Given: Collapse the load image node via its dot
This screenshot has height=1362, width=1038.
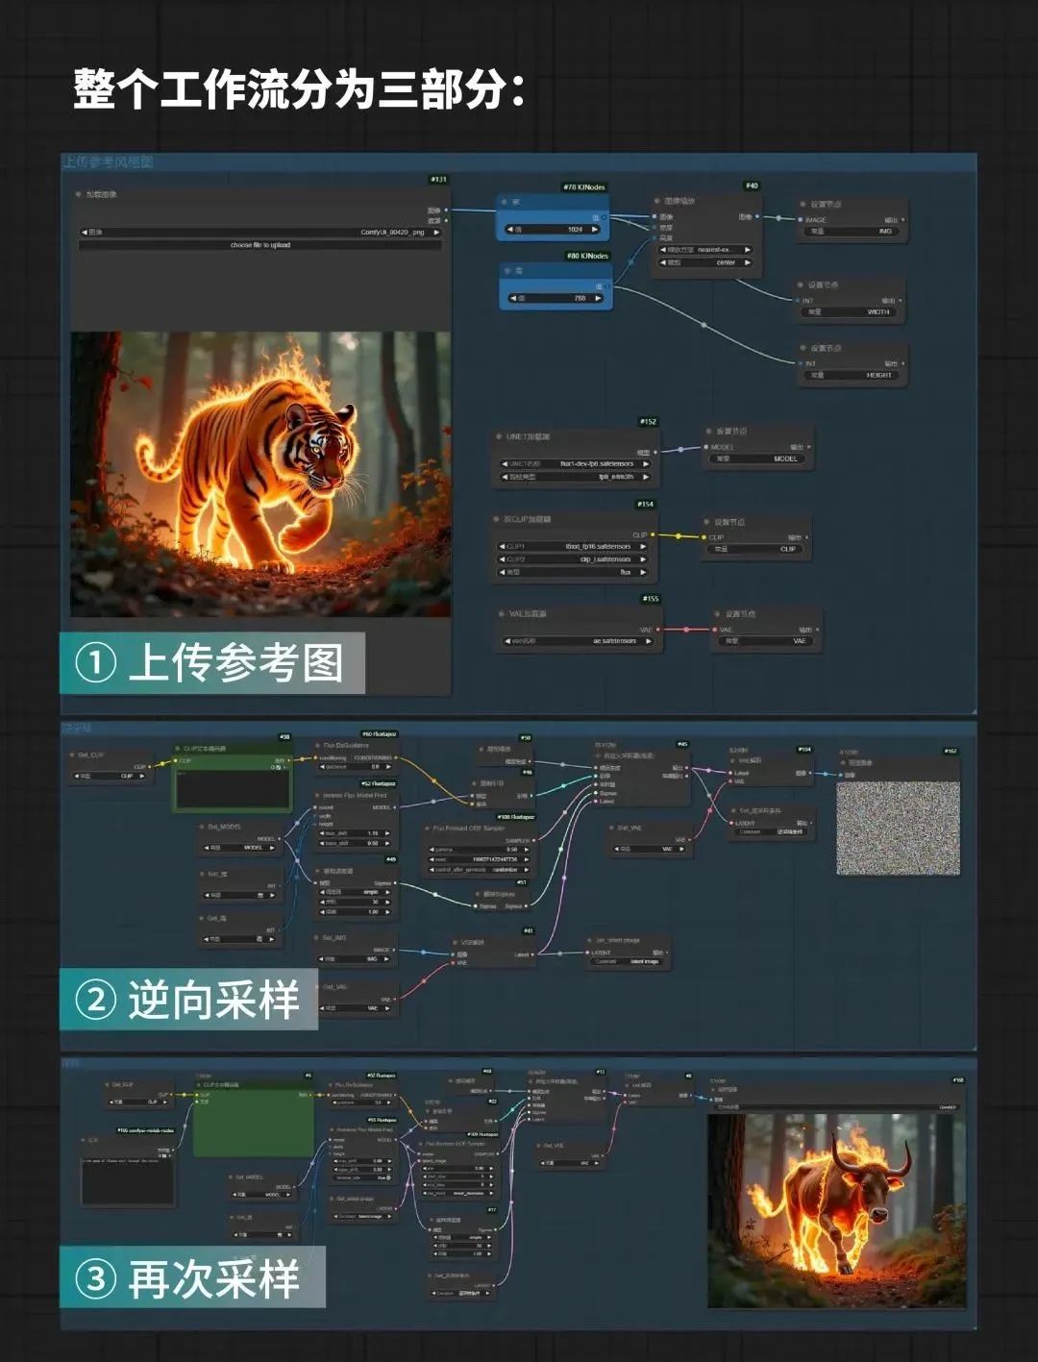Looking at the screenshot, I should coord(79,194).
